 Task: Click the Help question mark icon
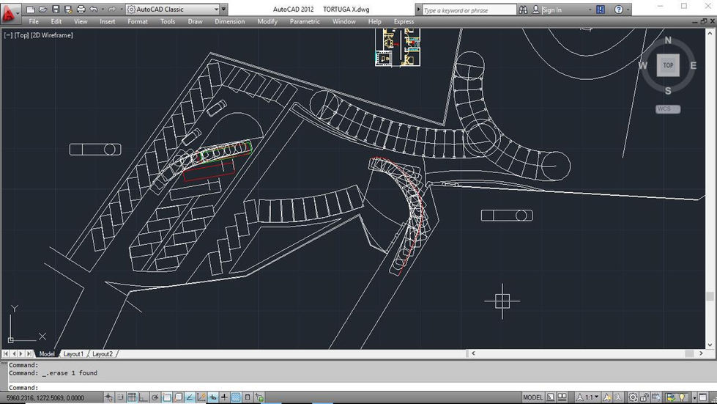point(619,10)
